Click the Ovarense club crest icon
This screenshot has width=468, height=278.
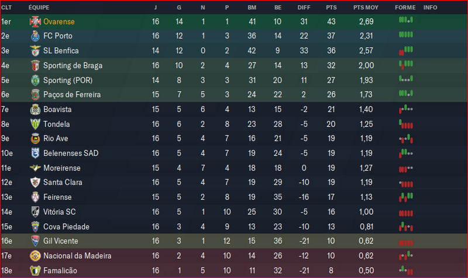(35, 22)
